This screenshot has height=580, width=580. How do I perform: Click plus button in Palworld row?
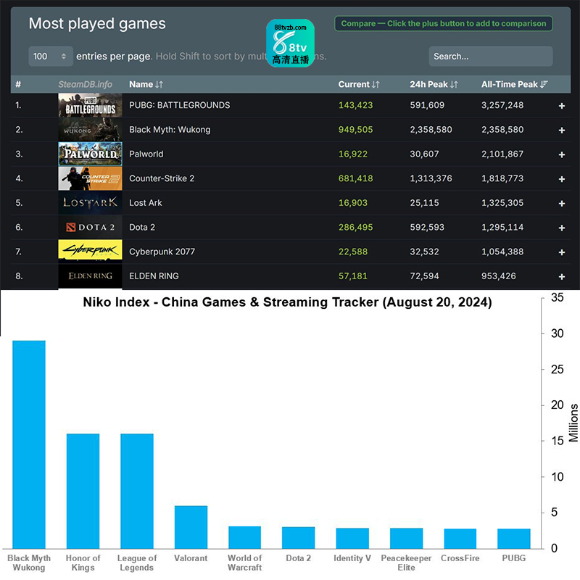tap(561, 154)
